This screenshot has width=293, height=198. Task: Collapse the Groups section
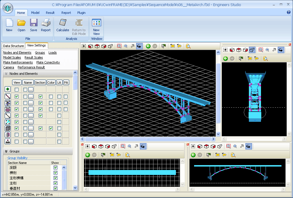(6, 151)
